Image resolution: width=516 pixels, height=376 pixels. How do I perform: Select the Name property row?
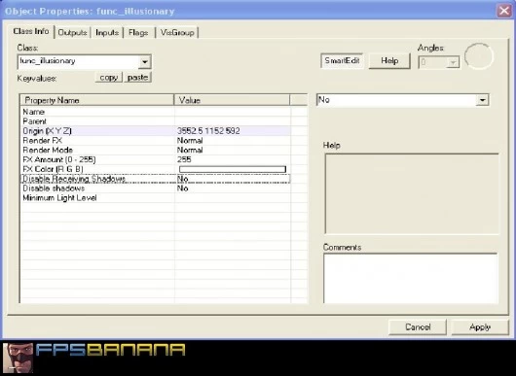pyautogui.click(x=156, y=112)
